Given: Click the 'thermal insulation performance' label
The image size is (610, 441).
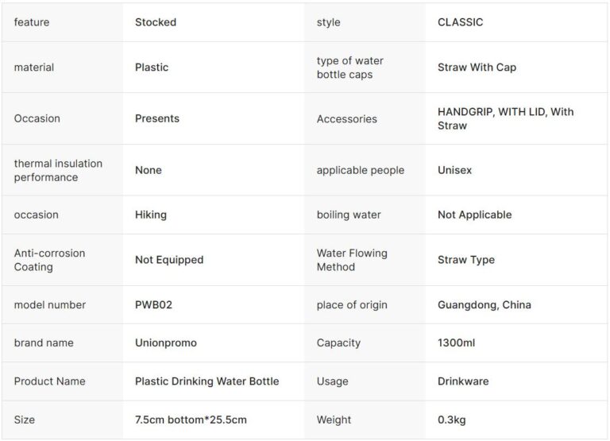Looking at the screenshot, I should point(58,170).
